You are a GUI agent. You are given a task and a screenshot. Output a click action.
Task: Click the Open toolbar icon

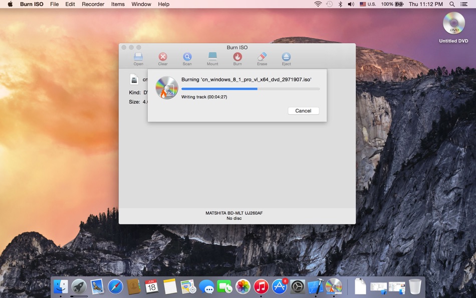[138, 57]
